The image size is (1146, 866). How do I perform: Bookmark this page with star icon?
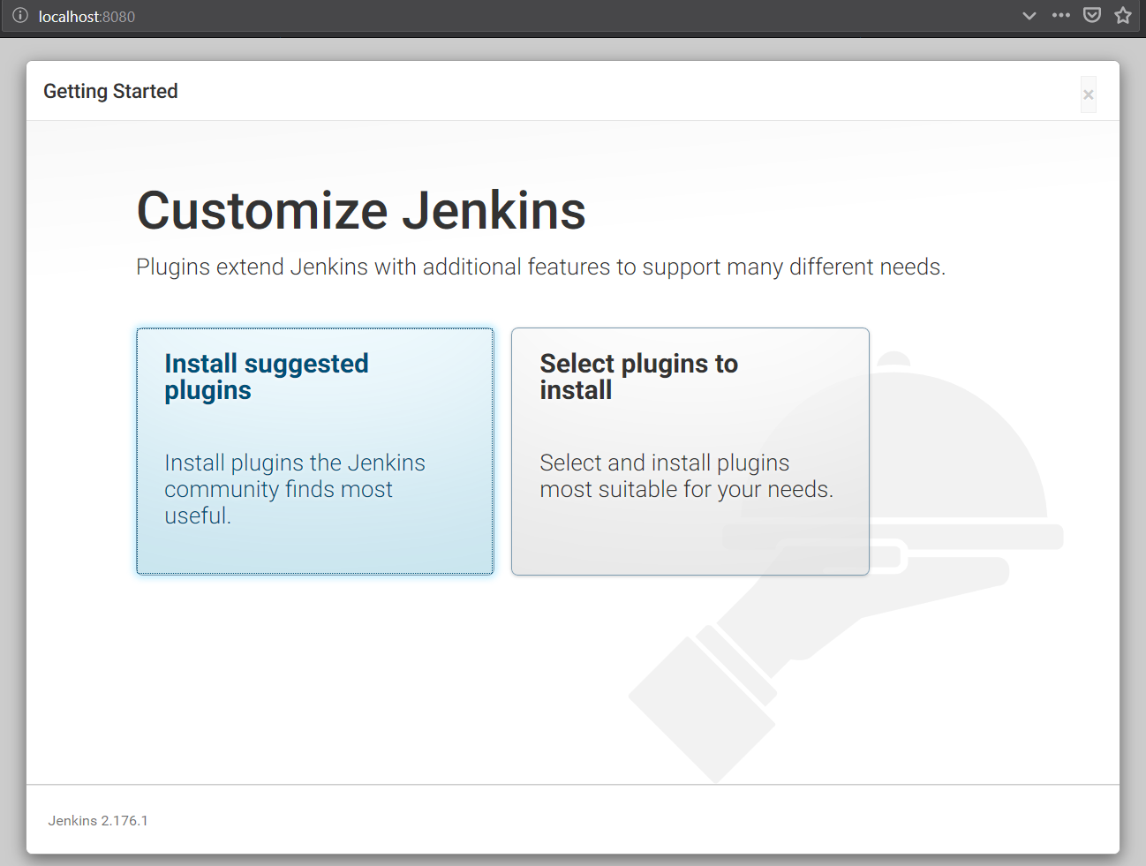tap(1123, 15)
